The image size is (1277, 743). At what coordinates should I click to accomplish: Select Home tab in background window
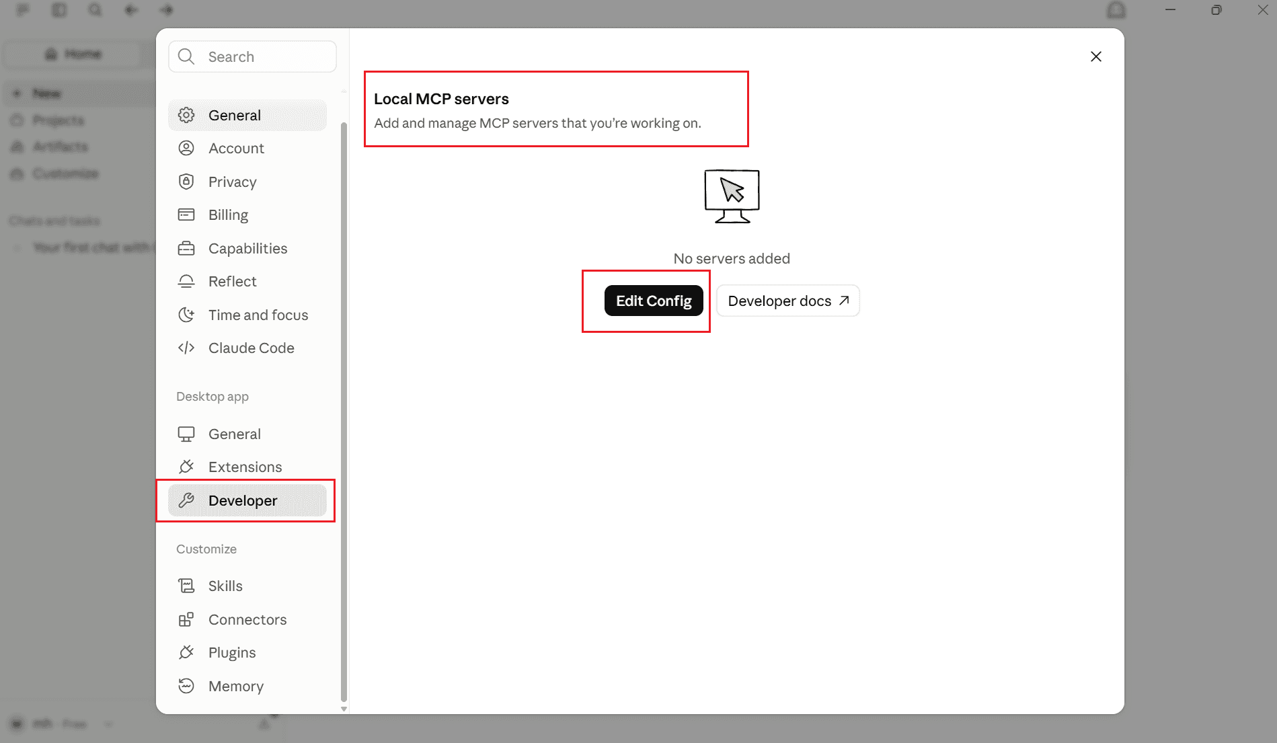click(x=74, y=54)
